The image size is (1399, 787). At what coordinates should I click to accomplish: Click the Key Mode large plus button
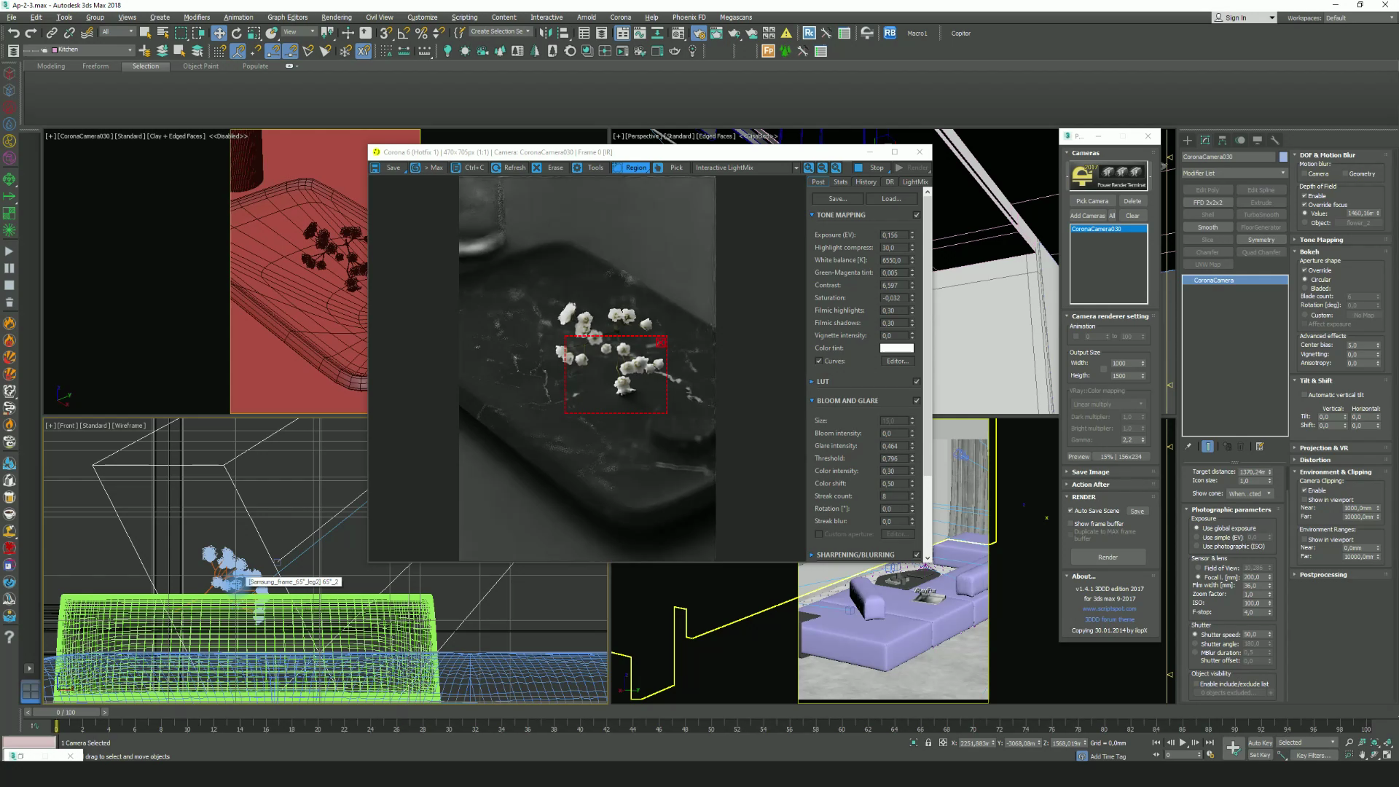pyautogui.click(x=1233, y=748)
